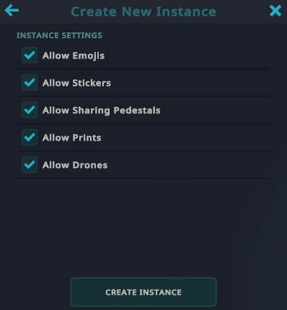Uncheck the Allow Emojis checkbox

(30, 56)
